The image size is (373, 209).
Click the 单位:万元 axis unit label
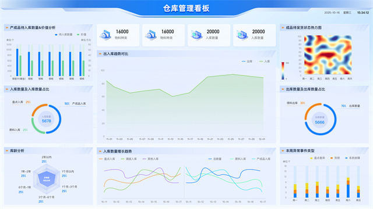pos(86,40)
